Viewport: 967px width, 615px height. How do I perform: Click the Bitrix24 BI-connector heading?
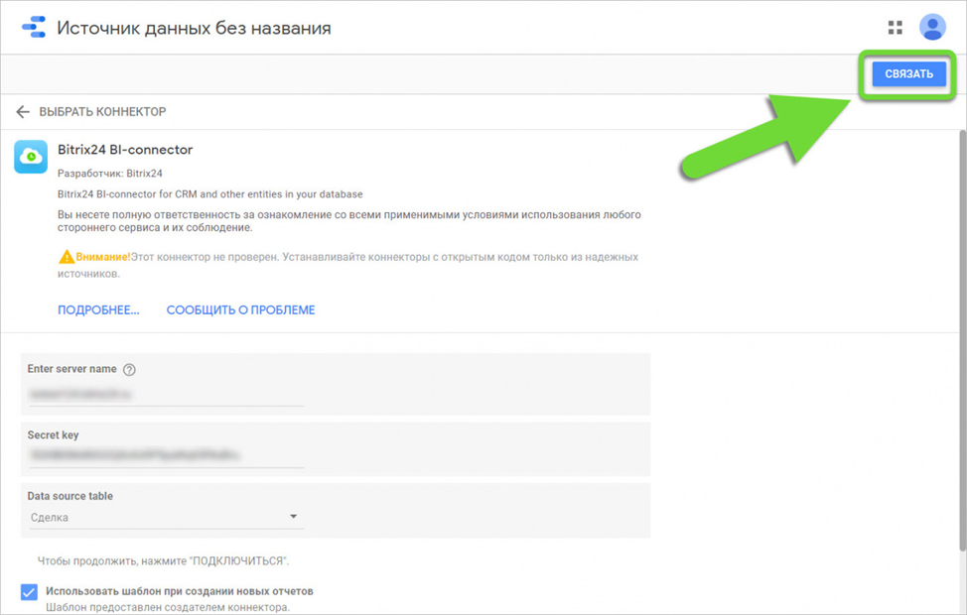(x=125, y=149)
